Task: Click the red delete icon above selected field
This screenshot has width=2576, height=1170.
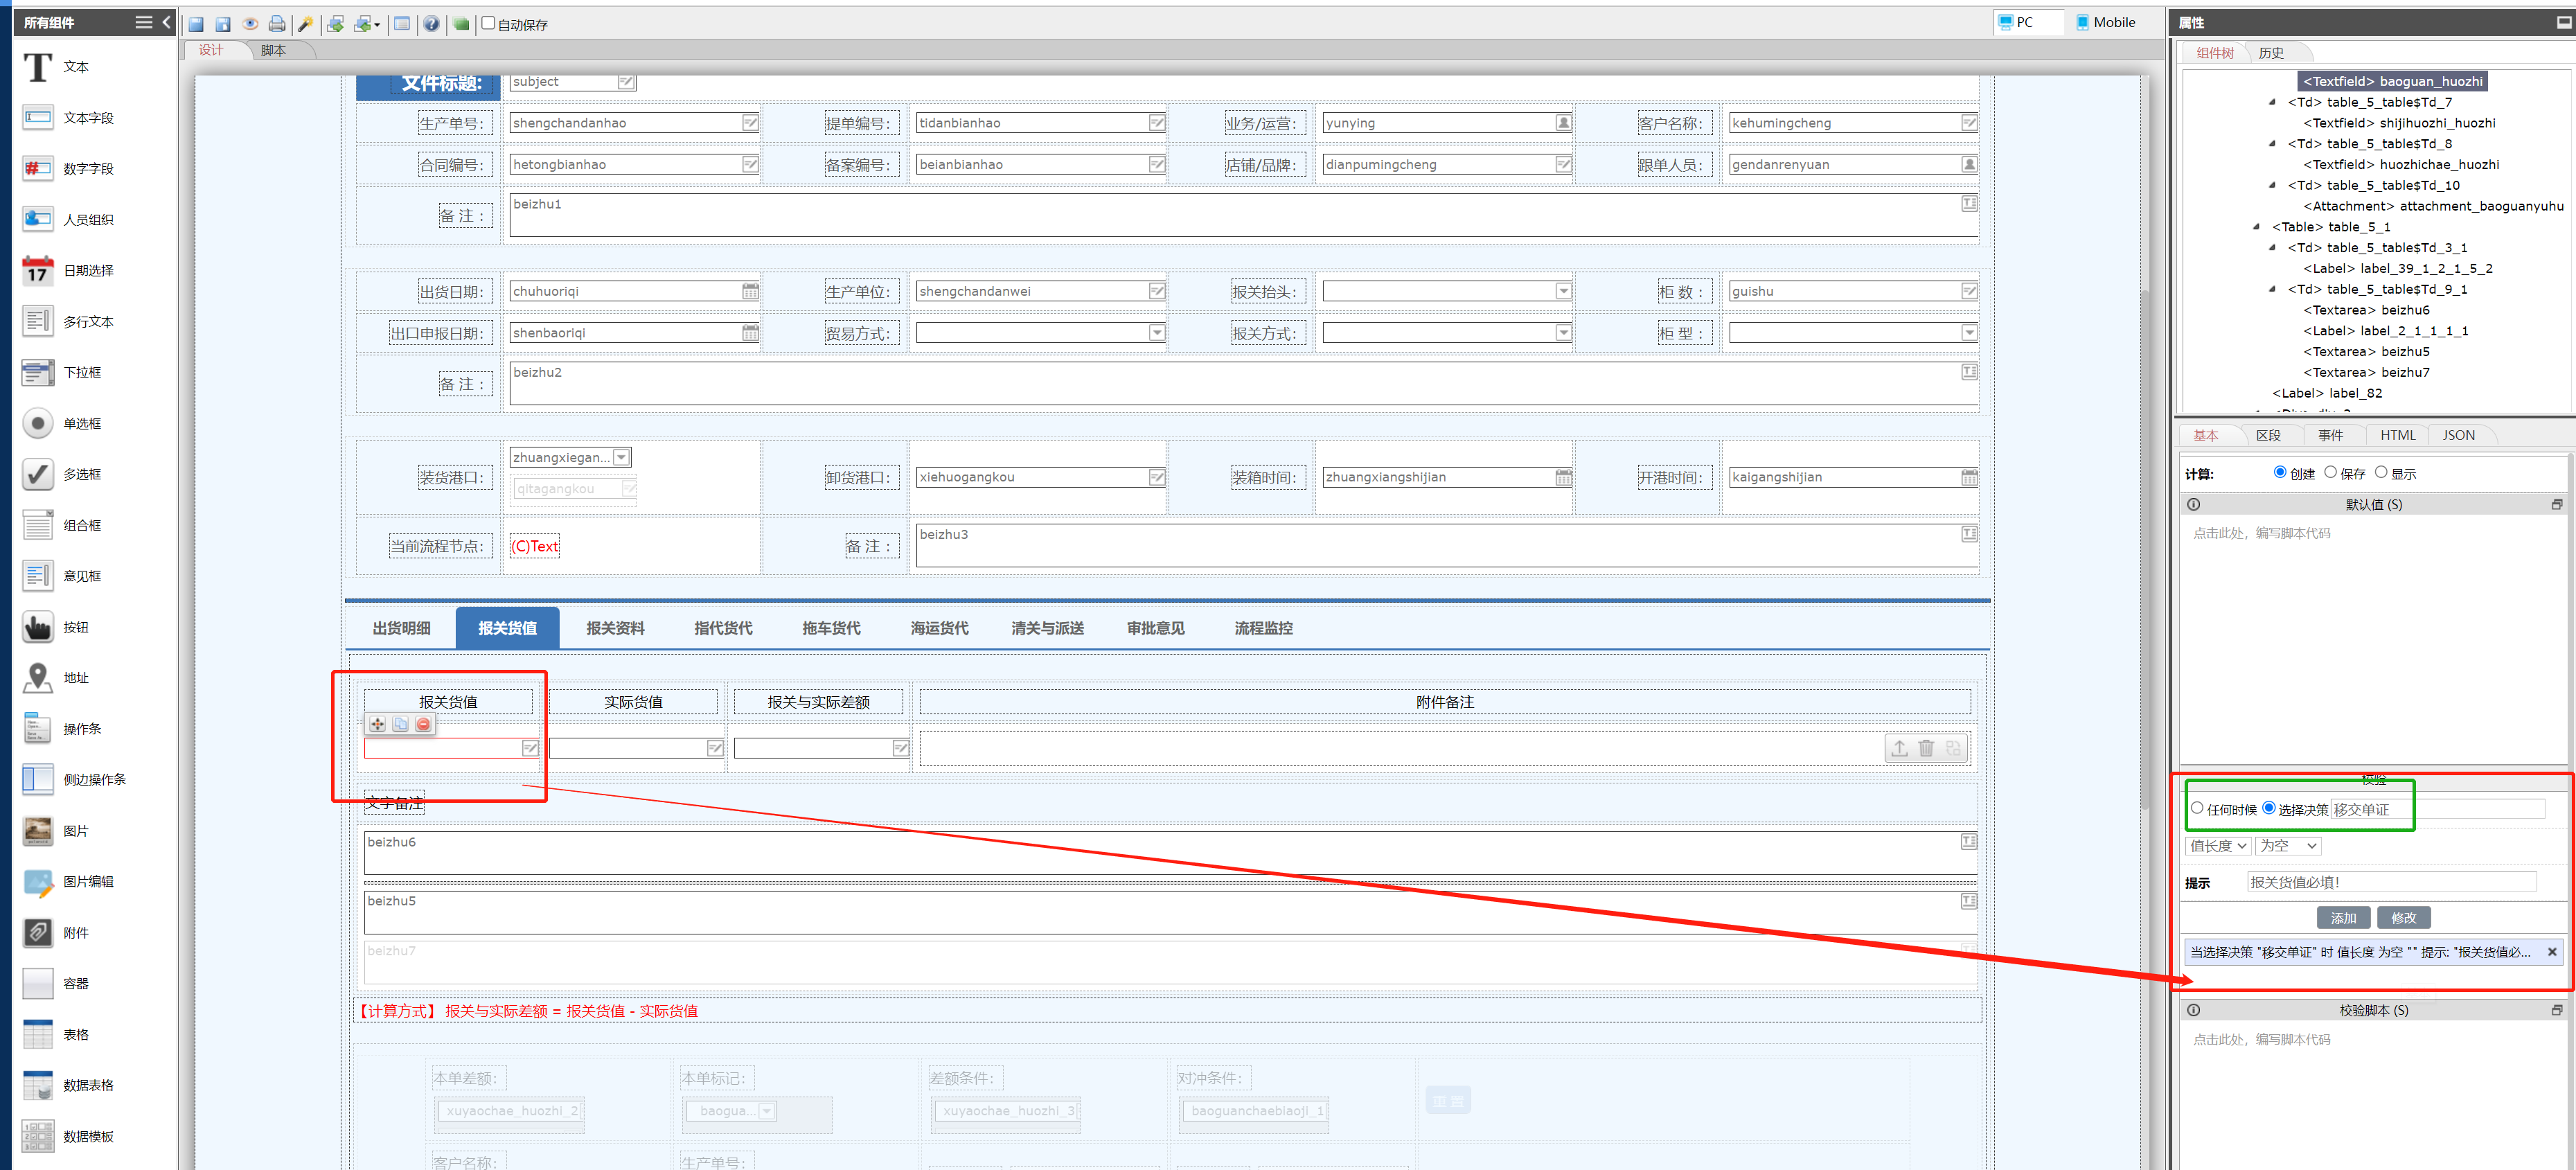Action: 424,724
